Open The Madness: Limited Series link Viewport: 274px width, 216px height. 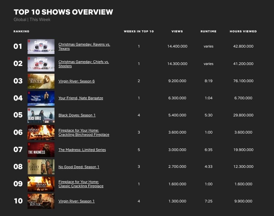click(x=82, y=150)
